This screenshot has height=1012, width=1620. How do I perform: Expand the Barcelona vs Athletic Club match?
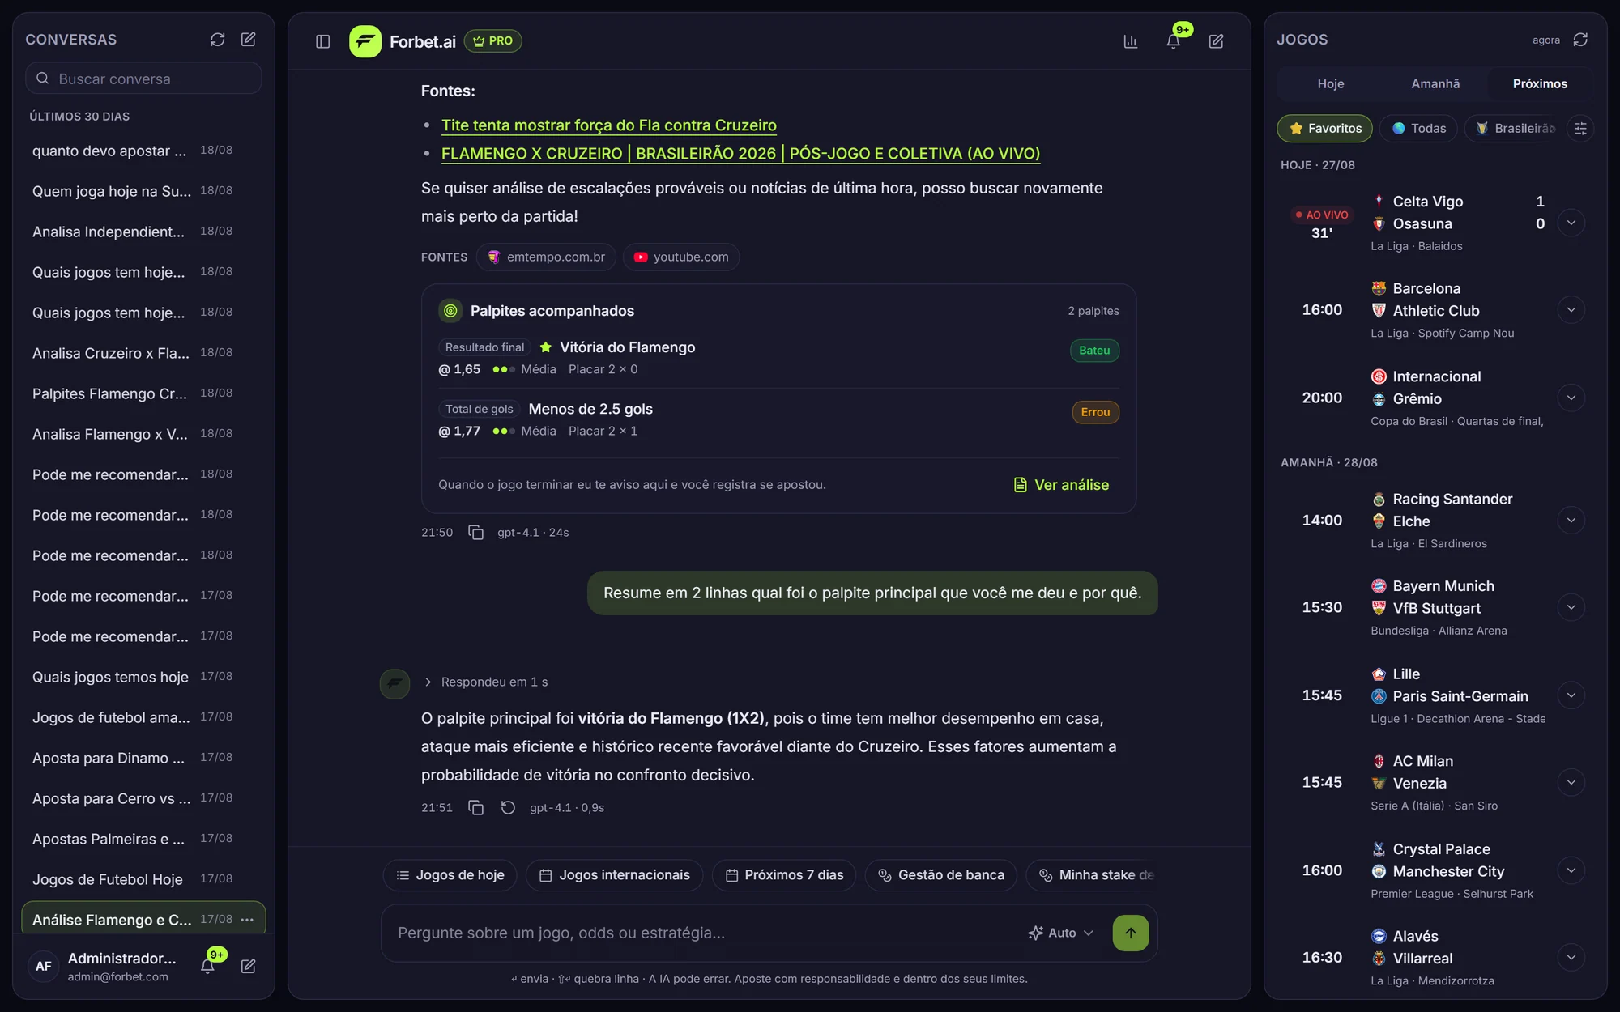(1571, 309)
